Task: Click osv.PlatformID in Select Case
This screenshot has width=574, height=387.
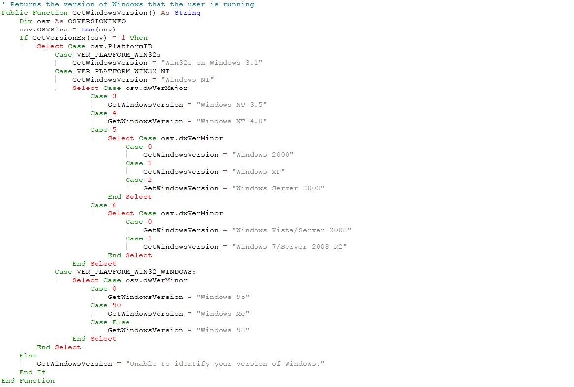Action: coord(121,46)
